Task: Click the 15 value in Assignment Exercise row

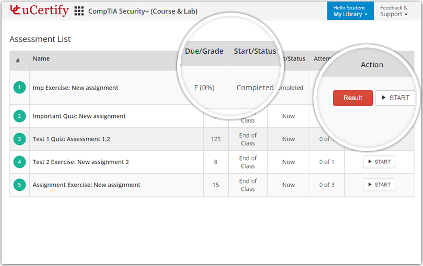Action: [x=216, y=185]
